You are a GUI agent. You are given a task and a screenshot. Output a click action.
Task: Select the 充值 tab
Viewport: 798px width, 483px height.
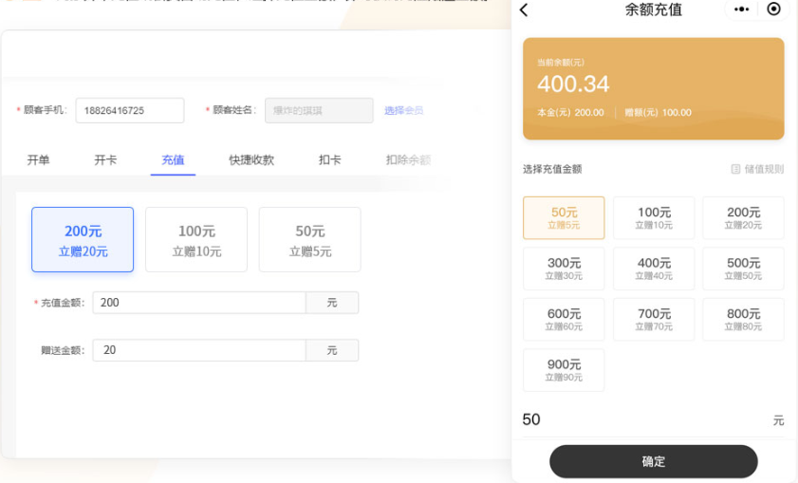tap(173, 159)
